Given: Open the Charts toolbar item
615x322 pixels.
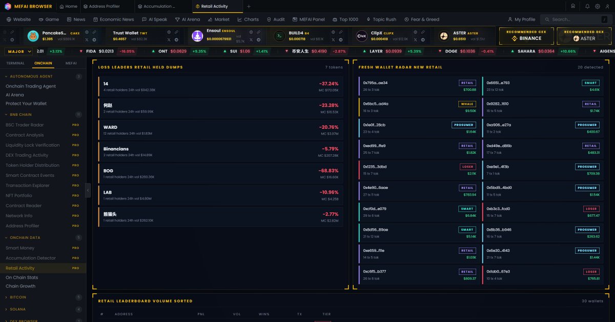Looking at the screenshot, I should click(248, 19).
